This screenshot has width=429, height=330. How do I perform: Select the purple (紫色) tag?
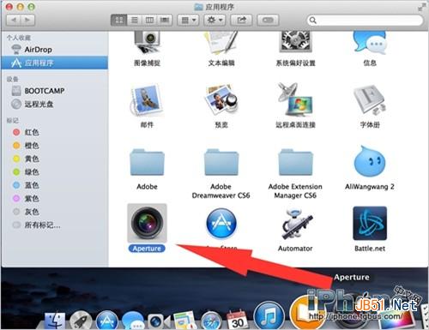coord(54,198)
